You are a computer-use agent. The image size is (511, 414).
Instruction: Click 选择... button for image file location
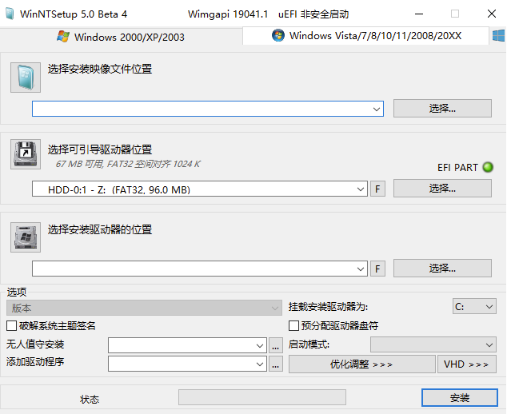tap(442, 108)
